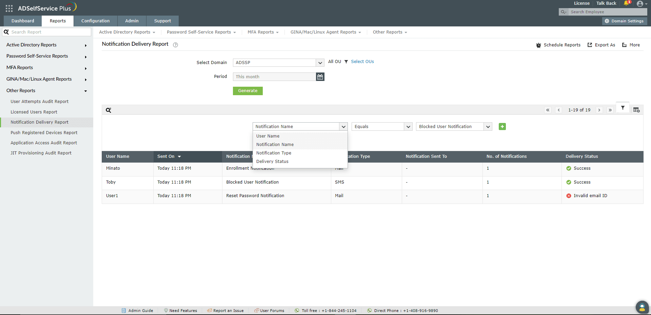This screenshot has width=651, height=315.
Task: View alerts via the notification bell
Action: 626,3
